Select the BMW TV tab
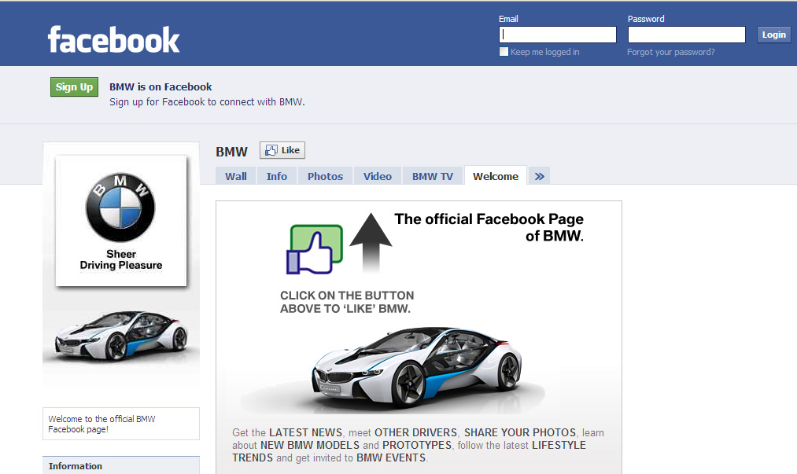Viewport: 797px width, 474px height. [433, 176]
